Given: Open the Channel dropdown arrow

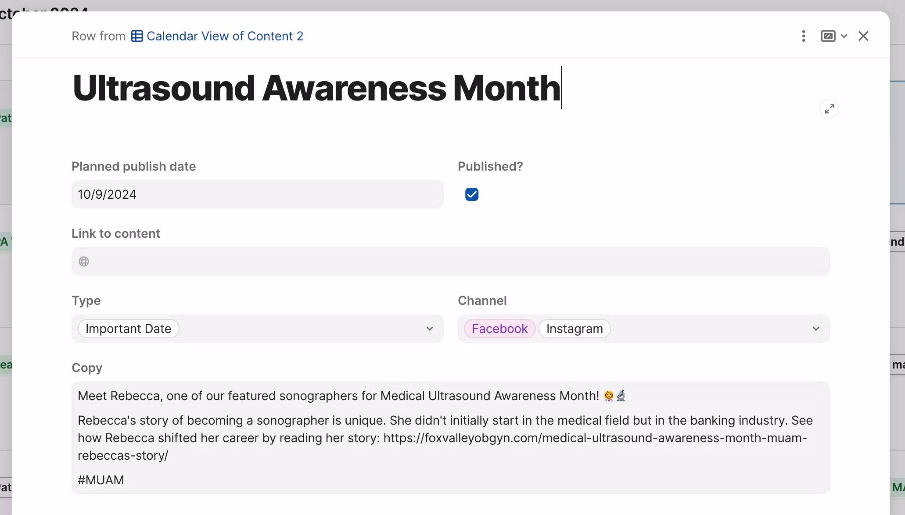Looking at the screenshot, I should tap(815, 329).
